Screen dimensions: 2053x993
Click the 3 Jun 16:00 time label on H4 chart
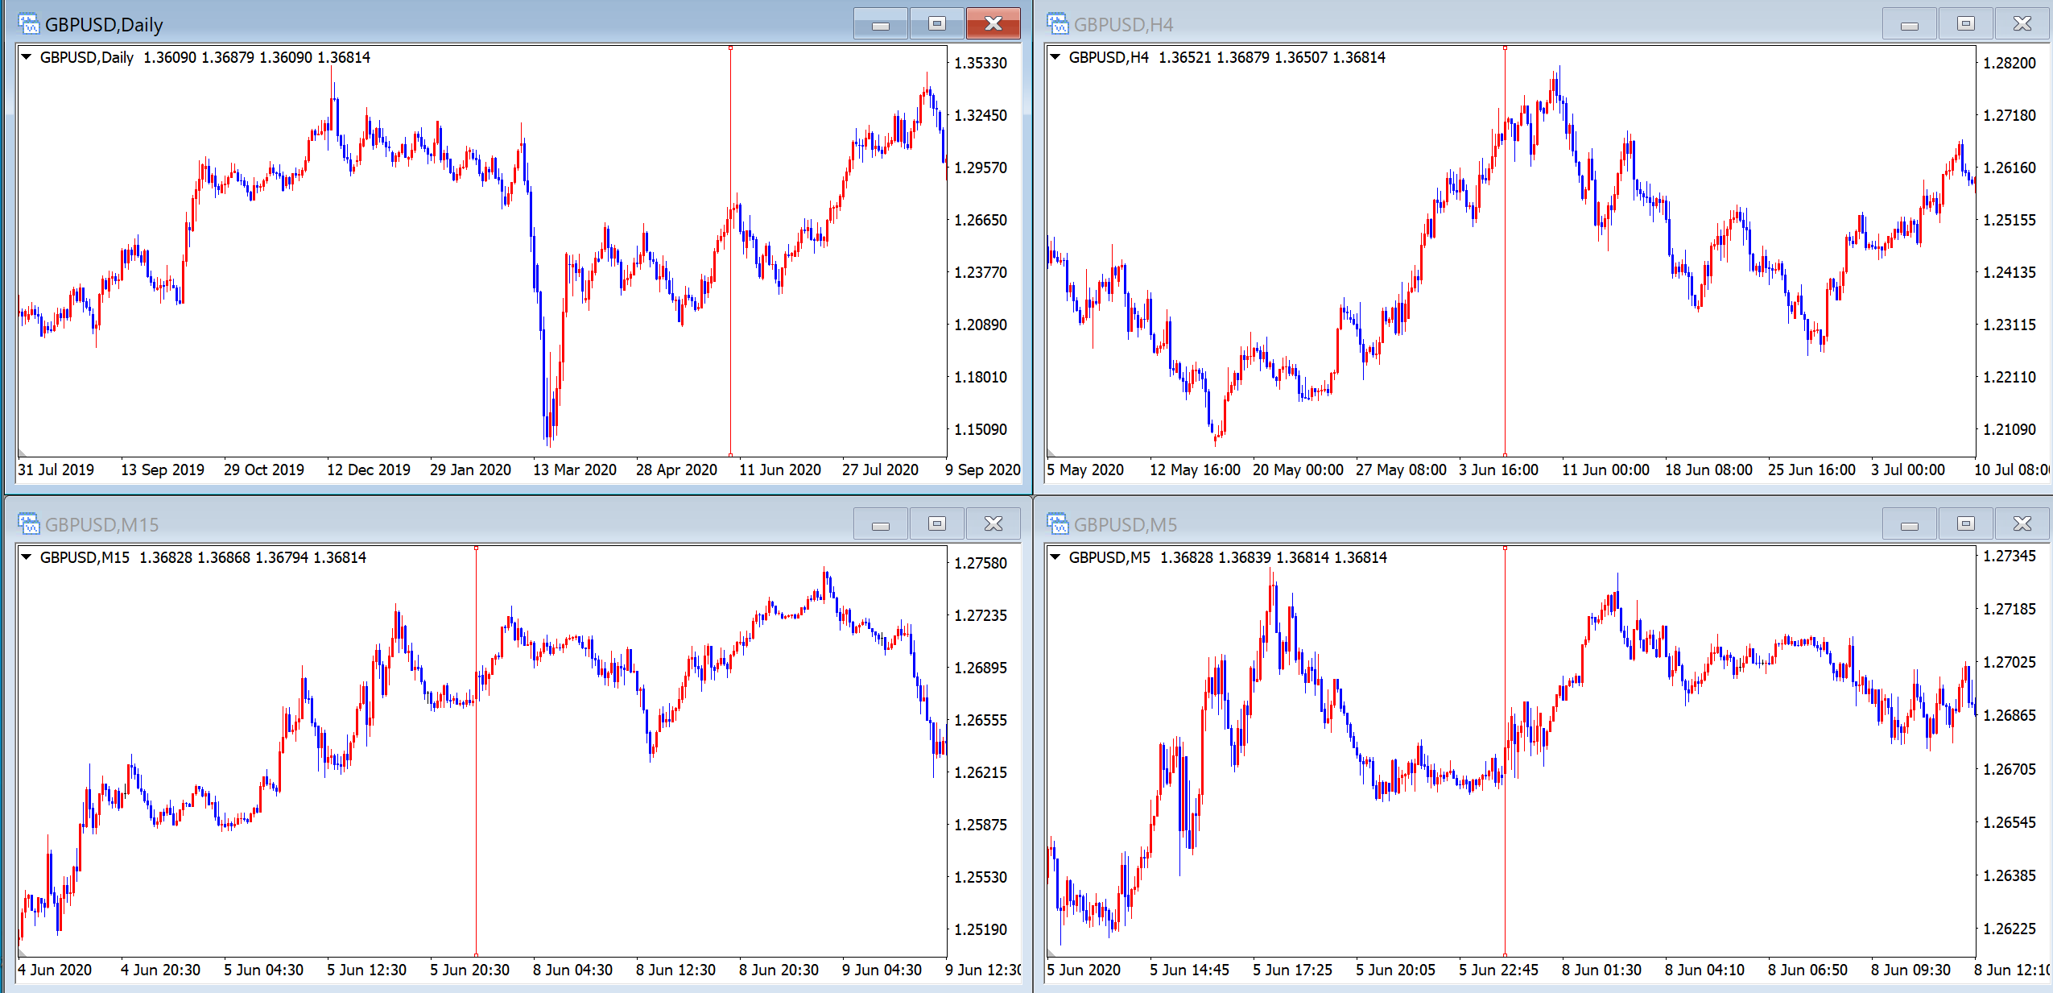coord(1498,470)
